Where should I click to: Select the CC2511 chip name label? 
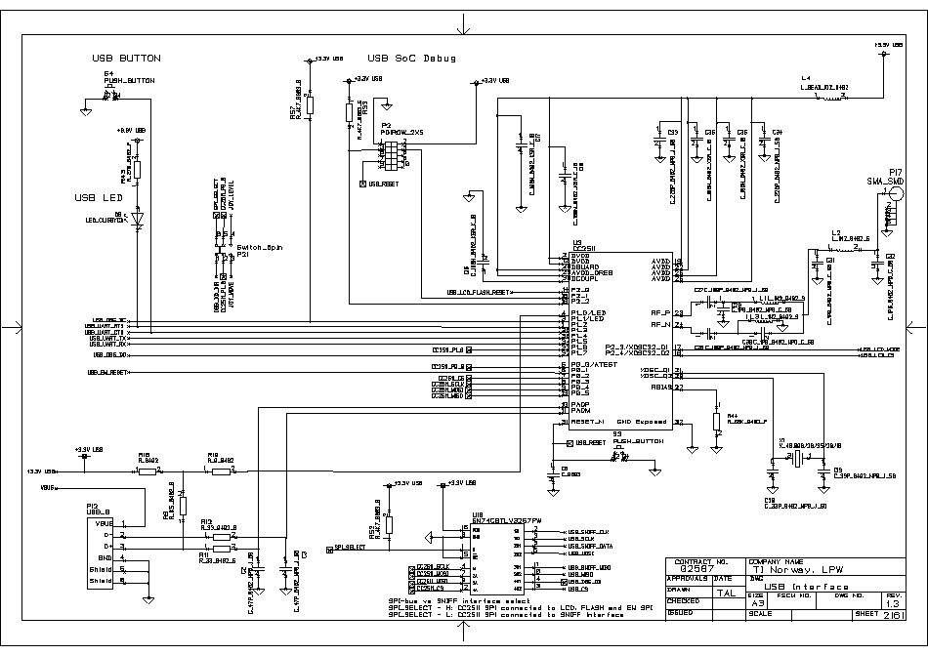click(584, 249)
